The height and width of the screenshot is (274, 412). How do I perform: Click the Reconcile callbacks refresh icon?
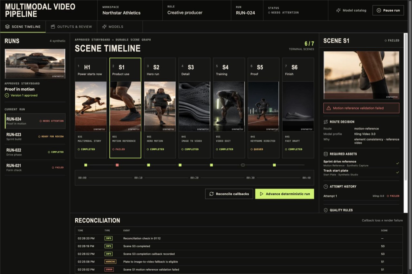point(211,194)
